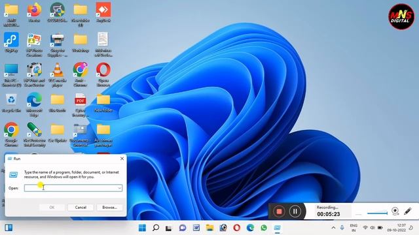Select the AnyDesk desktop shortcut

[x=103, y=13]
